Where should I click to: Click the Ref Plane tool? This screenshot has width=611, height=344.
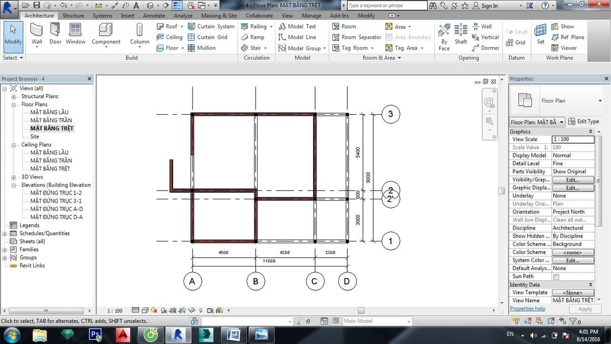click(568, 37)
